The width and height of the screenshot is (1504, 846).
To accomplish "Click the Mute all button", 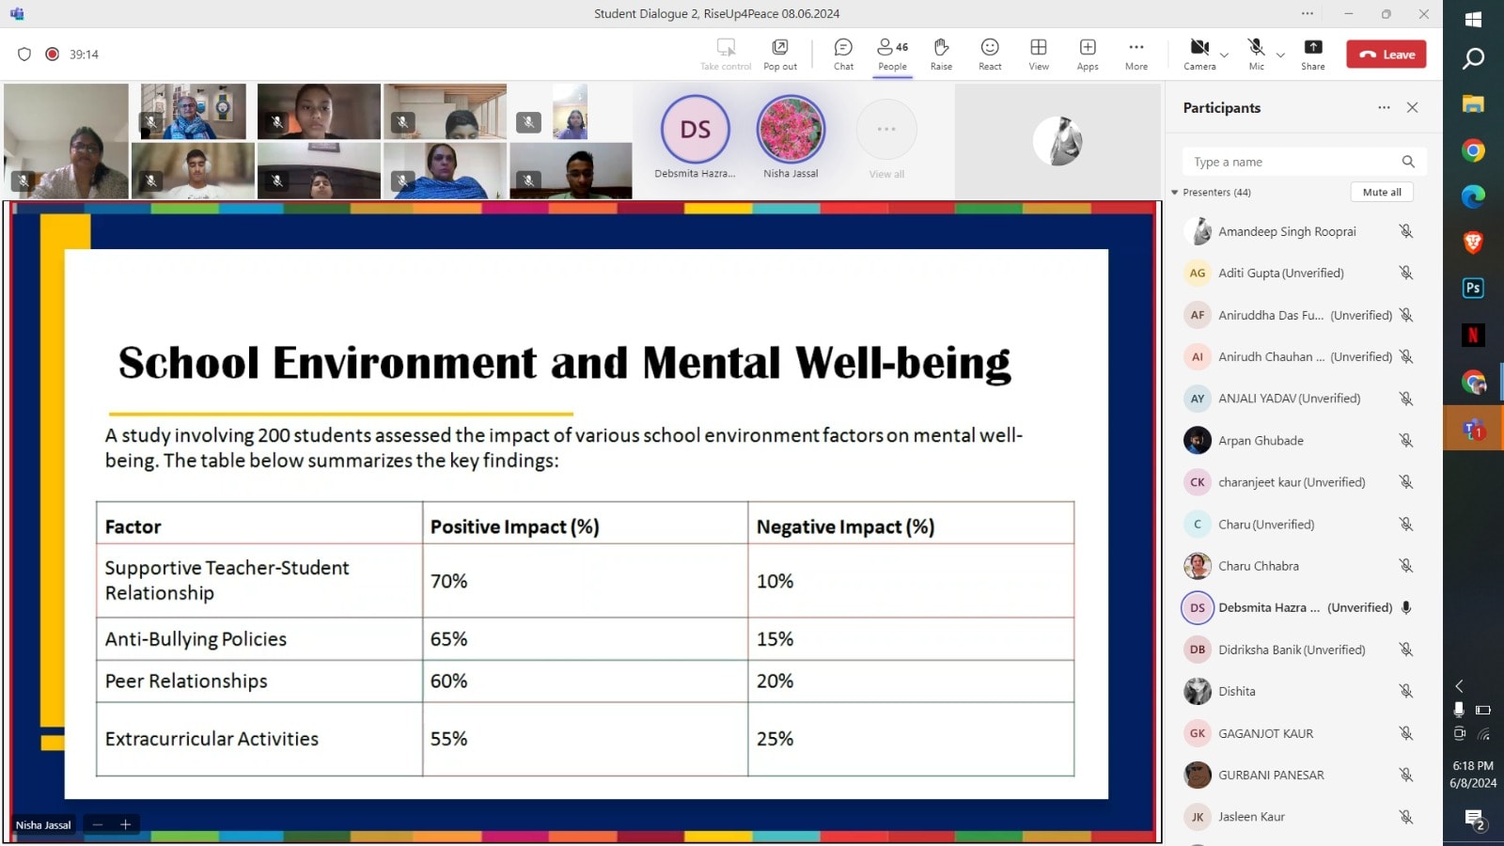I will pos(1382,192).
